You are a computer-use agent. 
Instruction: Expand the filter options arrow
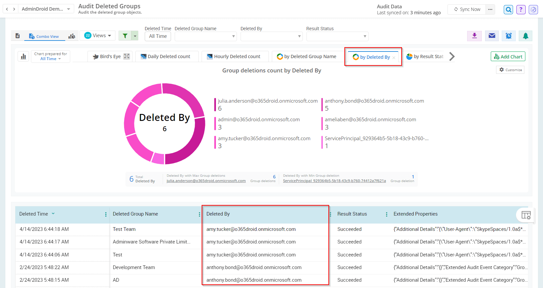click(x=135, y=36)
